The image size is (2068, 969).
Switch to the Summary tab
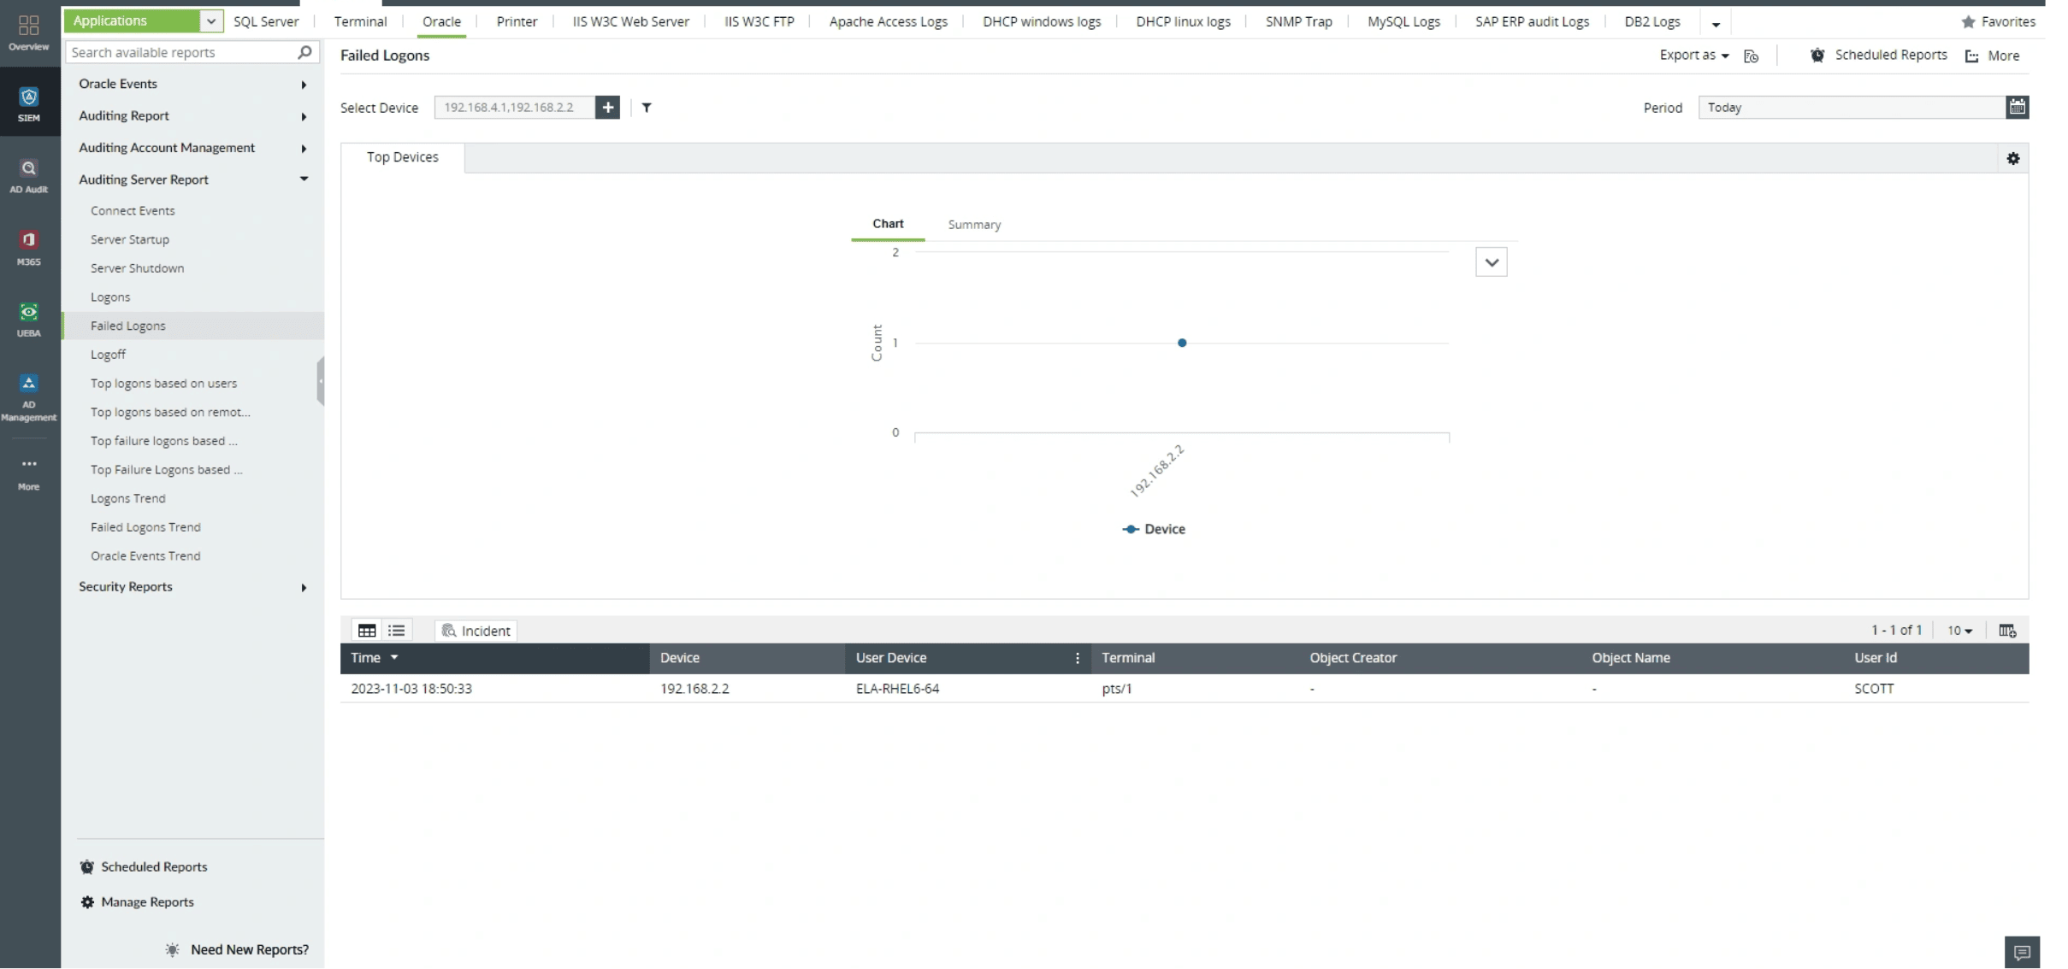pos(973,225)
